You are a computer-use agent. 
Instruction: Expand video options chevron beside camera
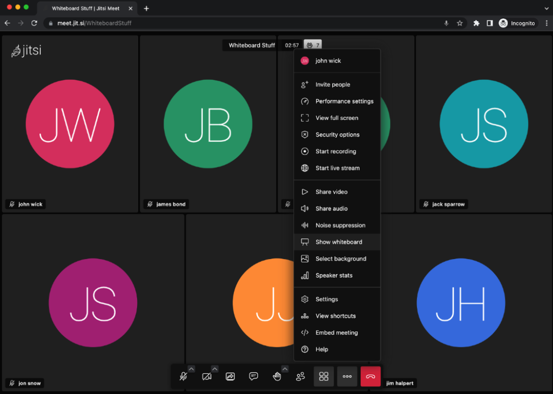coord(214,369)
